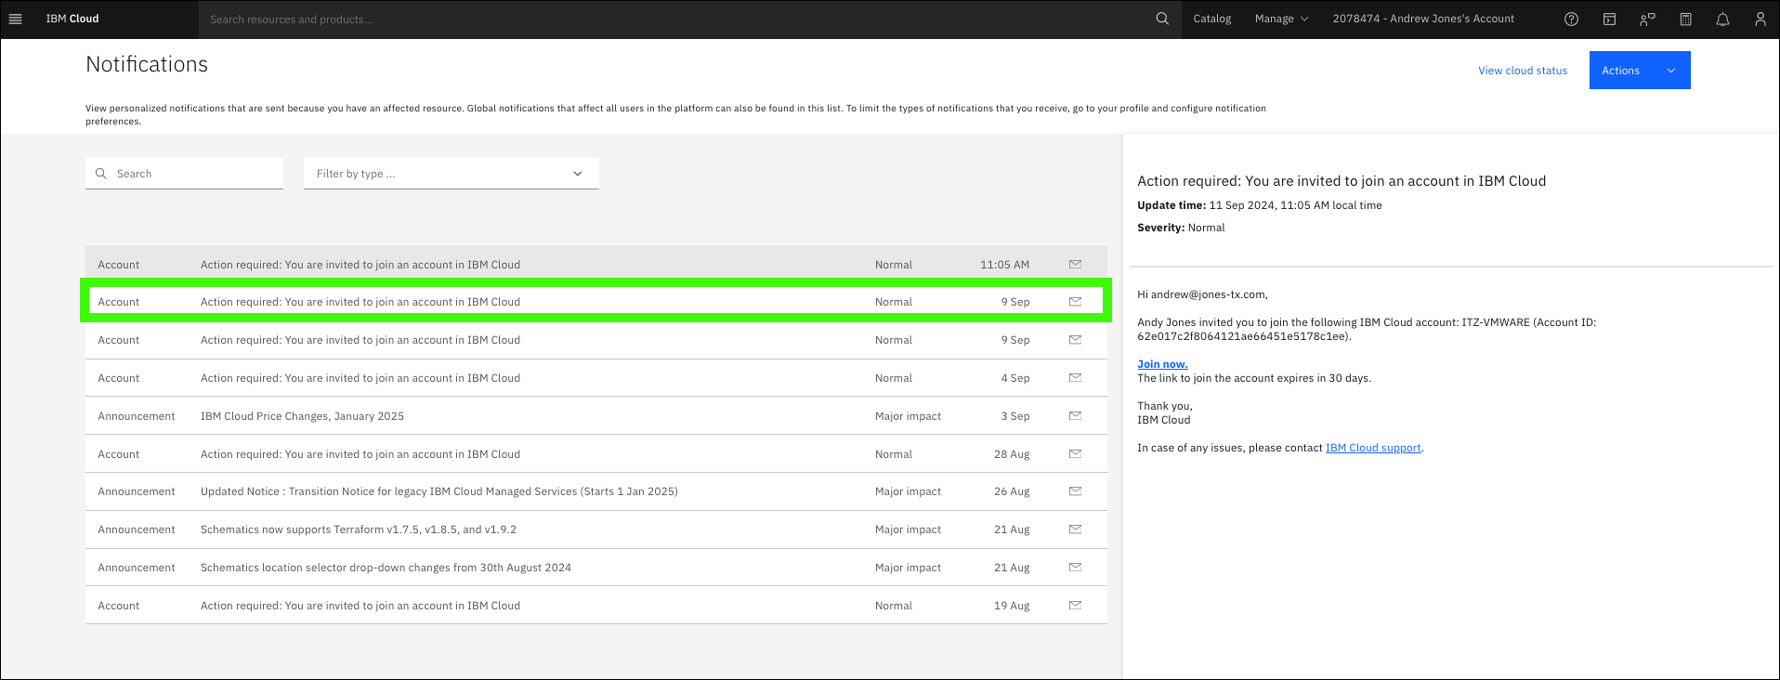Focus the notifications Search field
Screen dimensions: 1780x680
coord(184,174)
